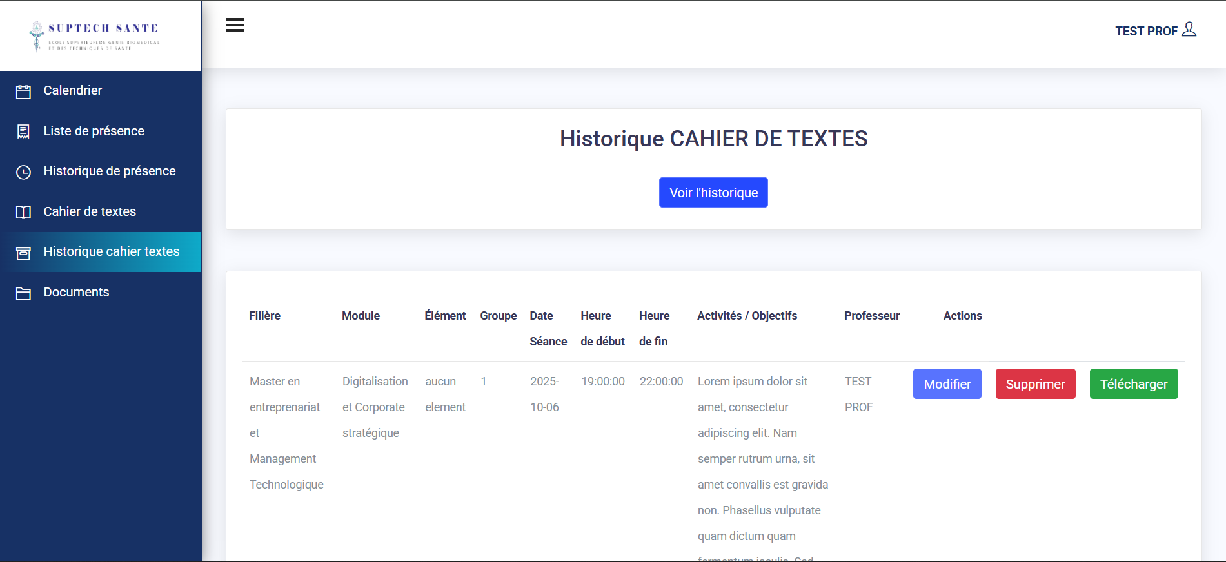Image resolution: width=1226 pixels, height=562 pixels.
Task: Click the Liste de présence icon
Action: coord(23,131)
